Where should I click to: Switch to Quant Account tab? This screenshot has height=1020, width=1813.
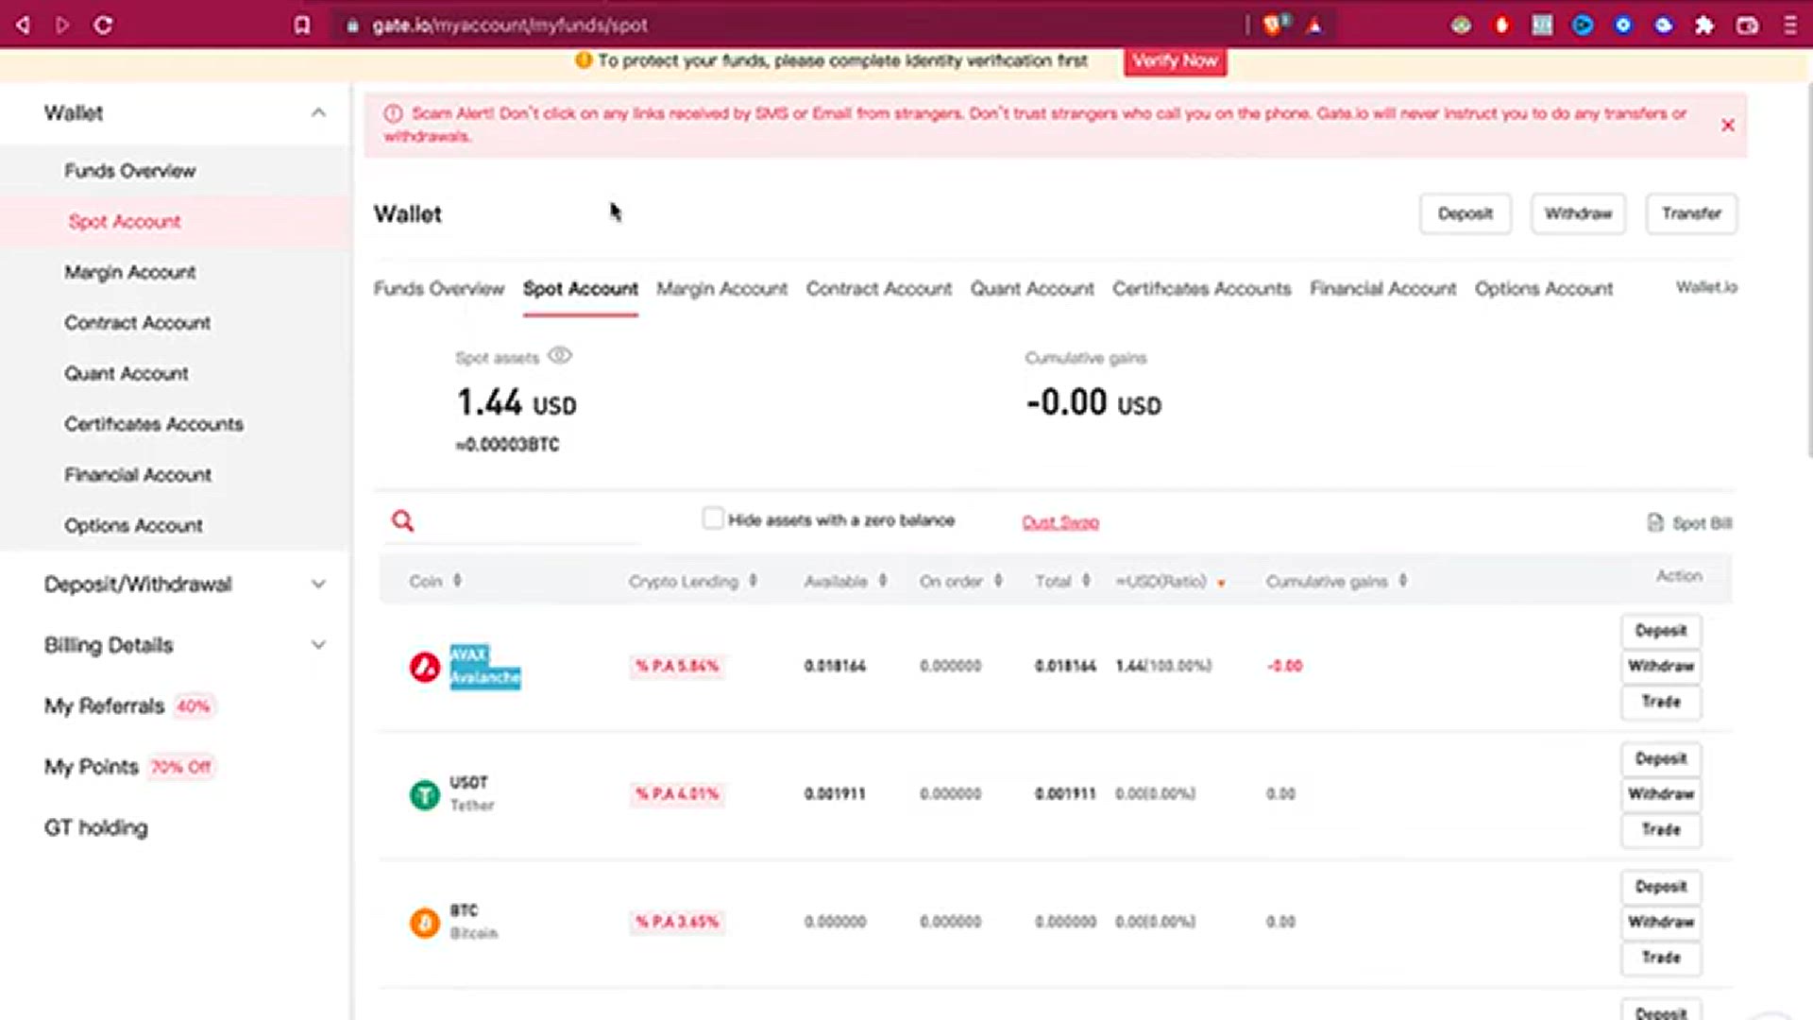click(x=1032, y=289)
